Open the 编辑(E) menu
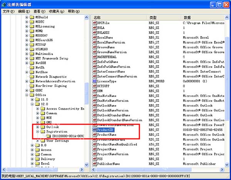 [x=24, y=11]
